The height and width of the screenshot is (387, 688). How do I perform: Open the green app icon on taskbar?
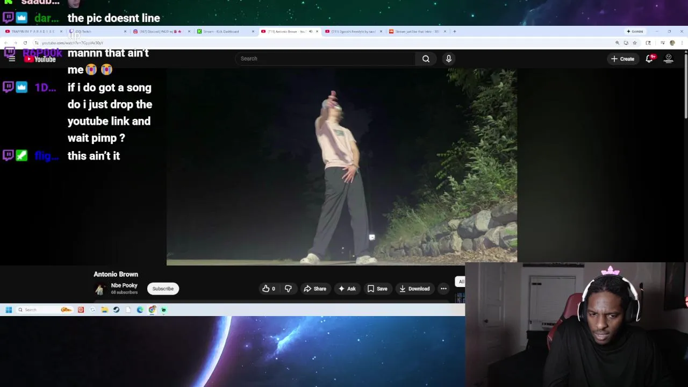(x=164, y=310)
